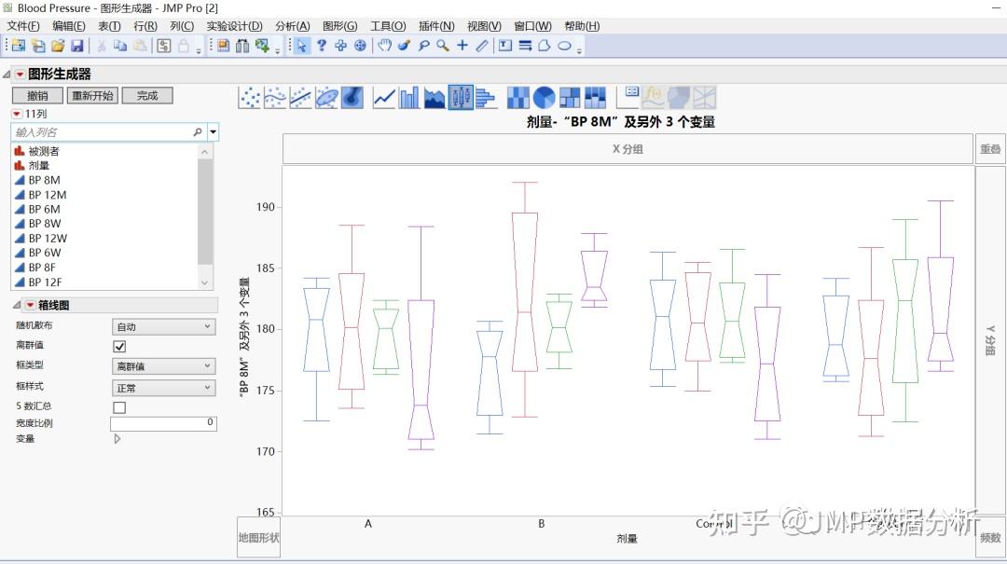Open the 分析 menu
The image size is (1007, 564).
coord(292,25)
